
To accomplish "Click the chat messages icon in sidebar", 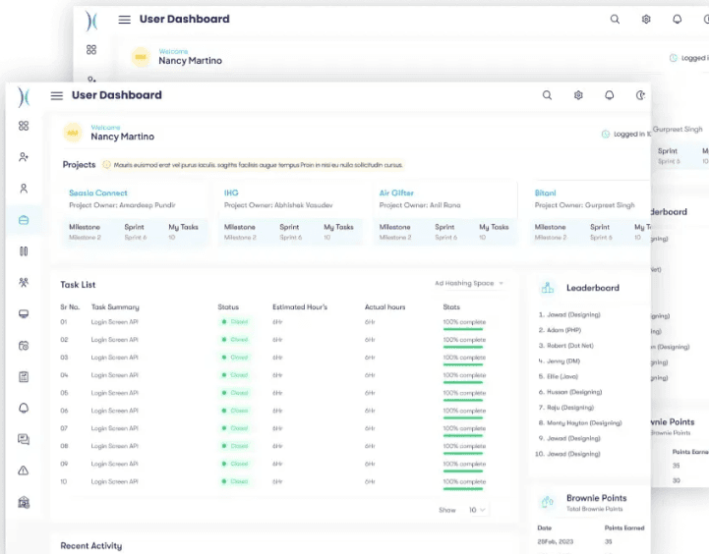I will (24, 439).
